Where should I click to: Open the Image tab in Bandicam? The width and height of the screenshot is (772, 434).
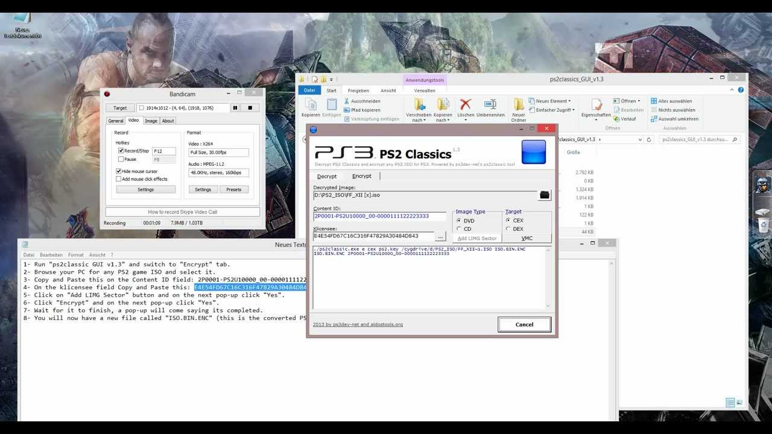[x=151, y=121]
